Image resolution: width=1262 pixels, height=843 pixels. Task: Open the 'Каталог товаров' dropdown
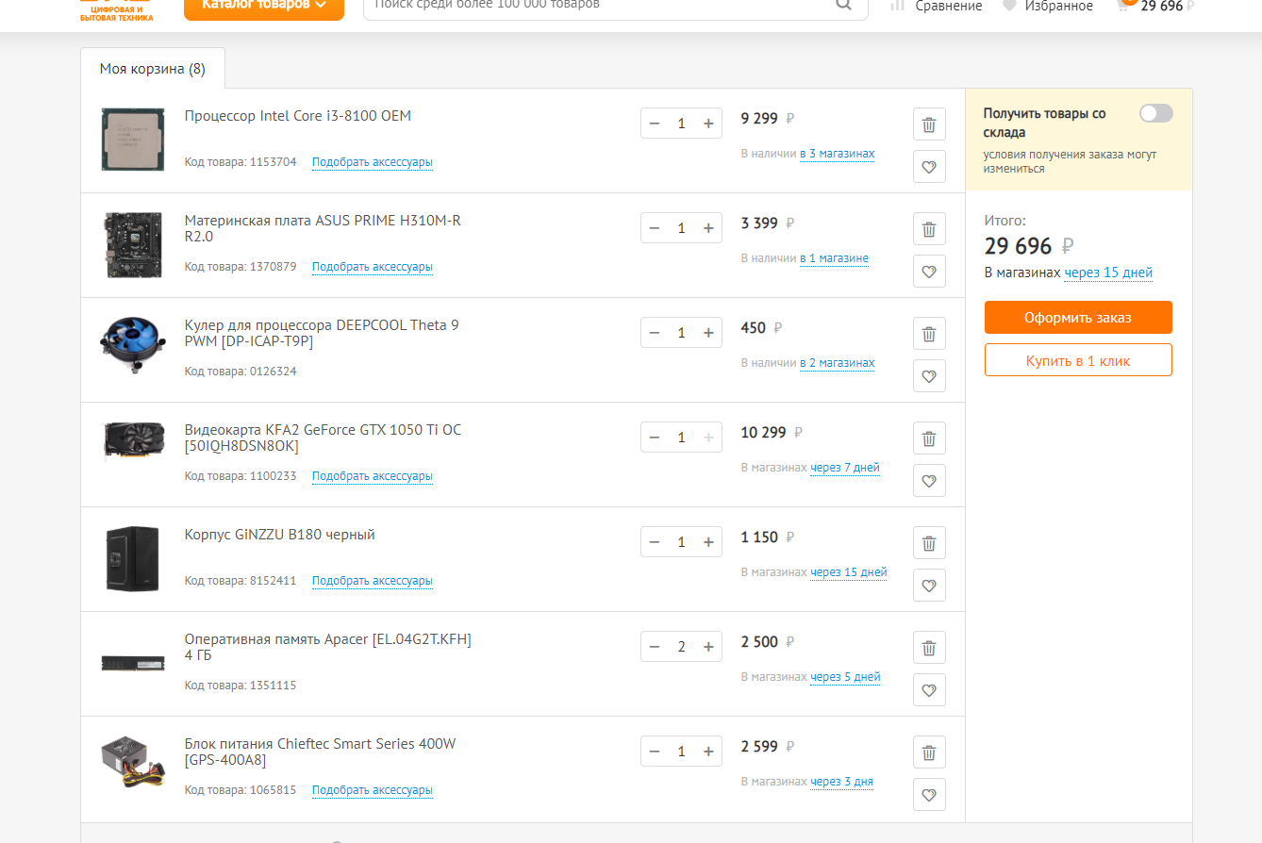264,8
